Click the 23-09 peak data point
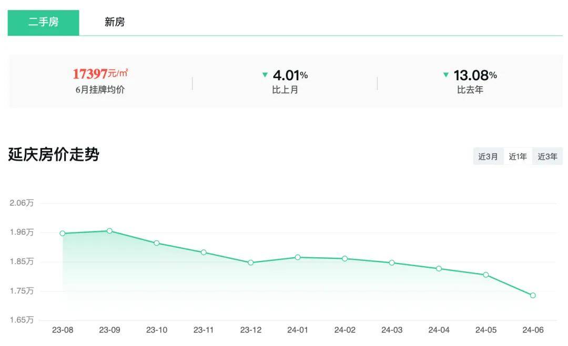568x346 pixels. pyautogui.click(x=109, y=231)
